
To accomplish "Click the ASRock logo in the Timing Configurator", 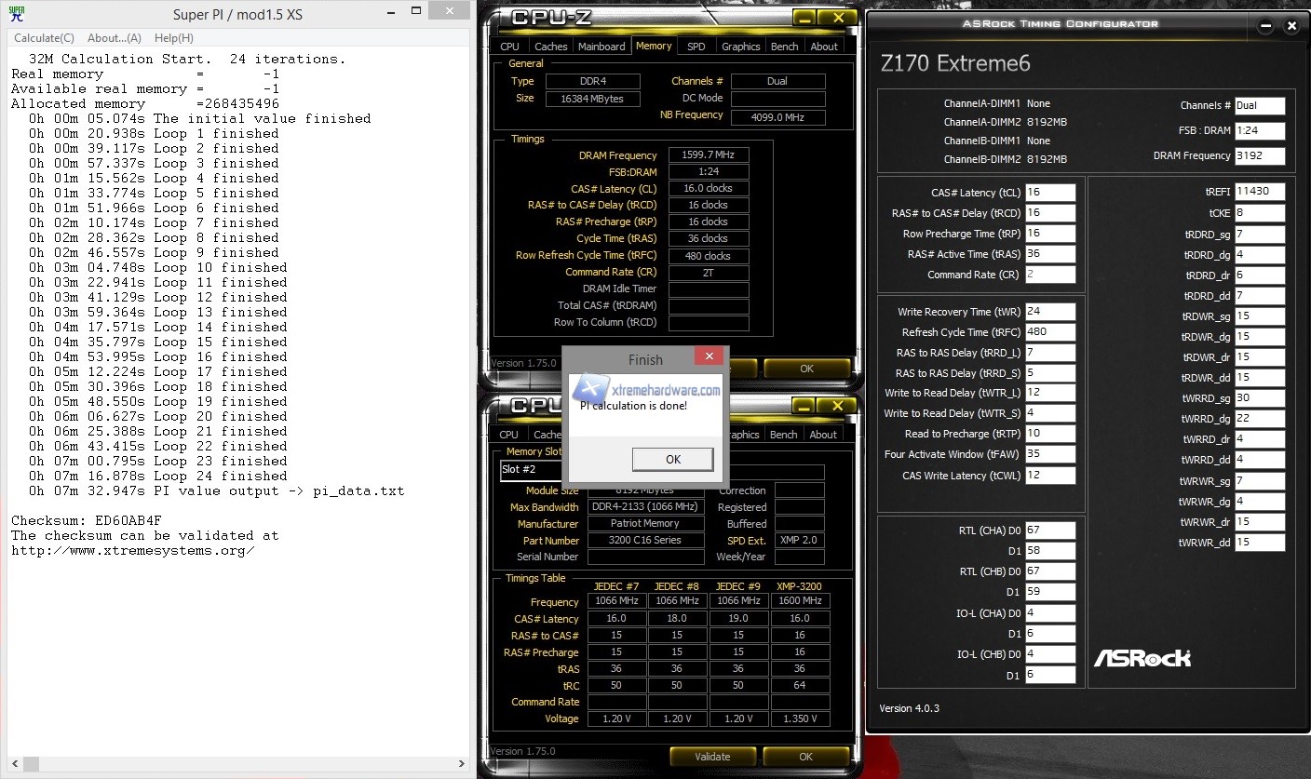I will click(x=1142, y=657).
